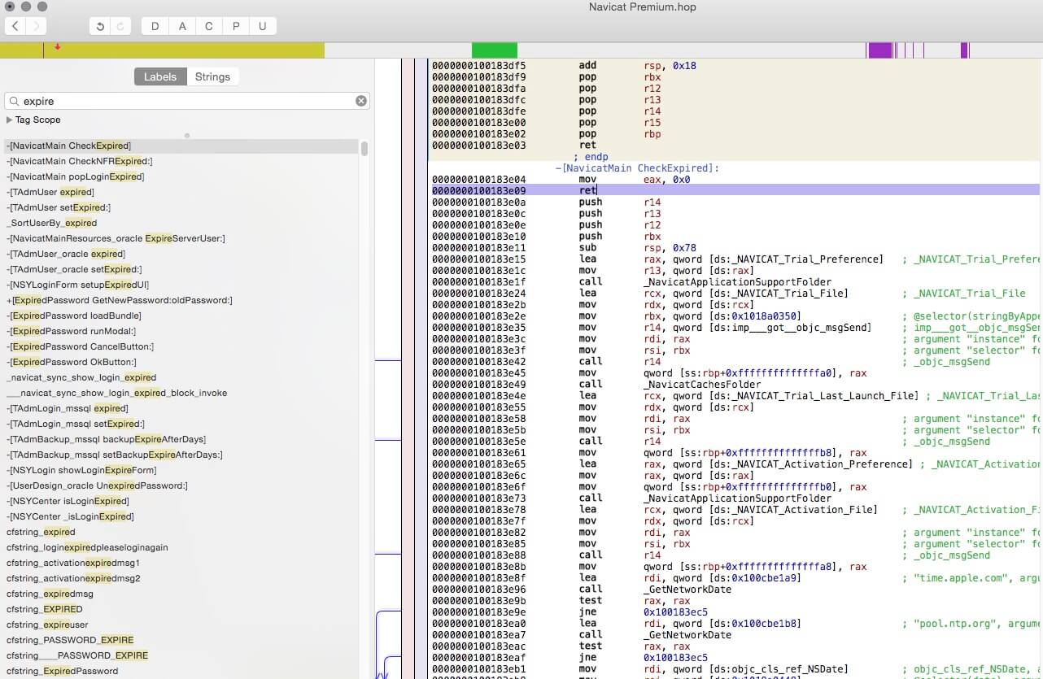Click the -[NavicatMain CheckExpired]: procedure header

[x=637, y=168]
